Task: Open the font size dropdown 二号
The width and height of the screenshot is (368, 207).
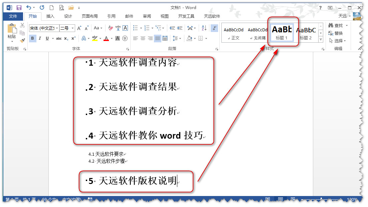Action: [72, 28]
